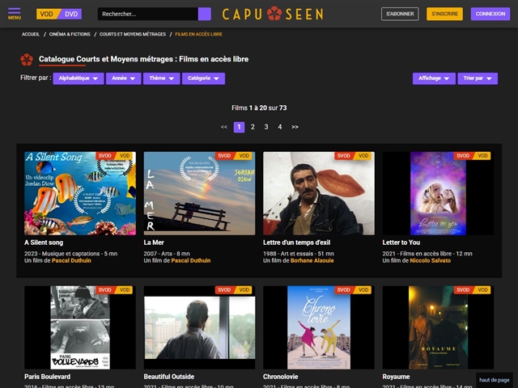Click SVOD badge on La Mer
This screenshot has height=388, width=518.
(224, 156)
